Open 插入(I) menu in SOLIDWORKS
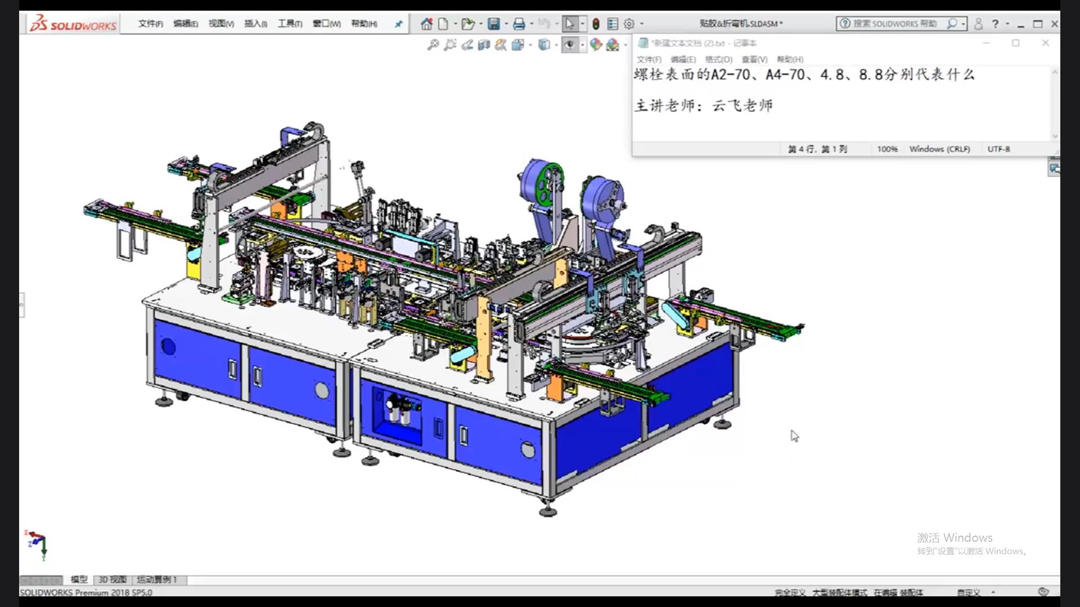The width and height of the screenshot is (1080, 607). [256, 24]
